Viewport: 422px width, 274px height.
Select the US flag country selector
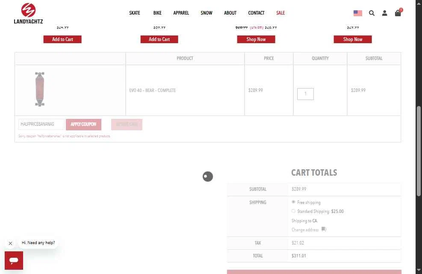(x=358, y=13)
